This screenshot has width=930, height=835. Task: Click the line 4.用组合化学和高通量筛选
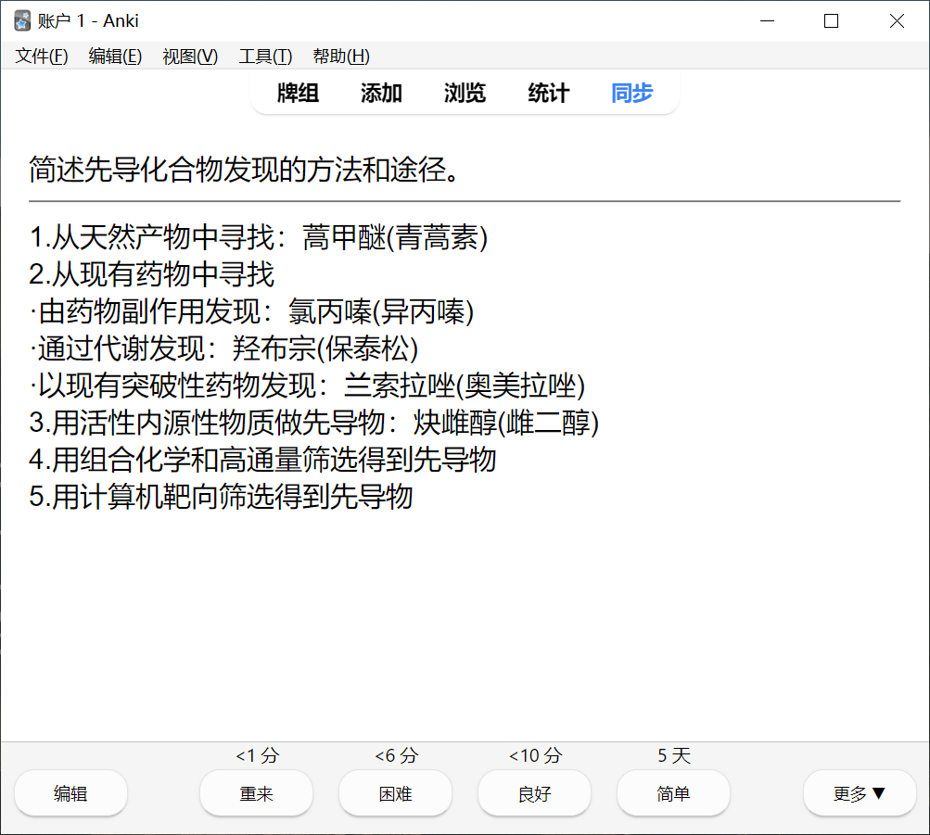click(x=262, y=460)
